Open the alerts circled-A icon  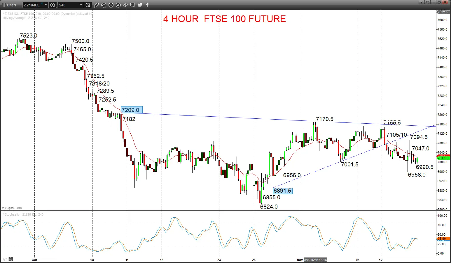point(118,5)
